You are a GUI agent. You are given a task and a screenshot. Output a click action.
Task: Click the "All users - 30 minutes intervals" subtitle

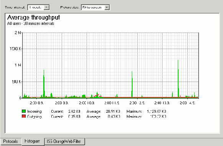click(x=31, y=23)
